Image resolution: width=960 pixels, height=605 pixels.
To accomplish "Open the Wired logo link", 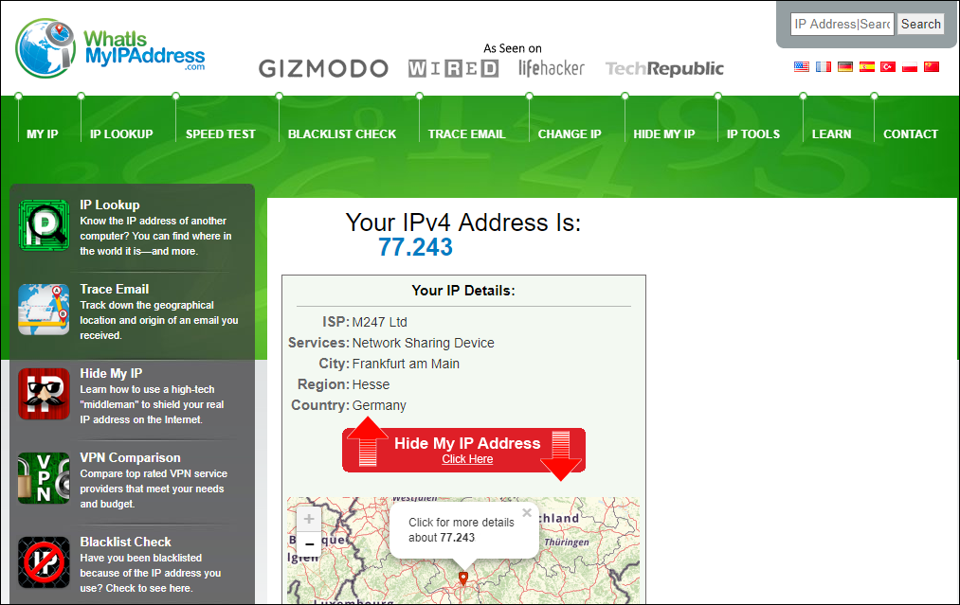I will click(x=454, y=68).
